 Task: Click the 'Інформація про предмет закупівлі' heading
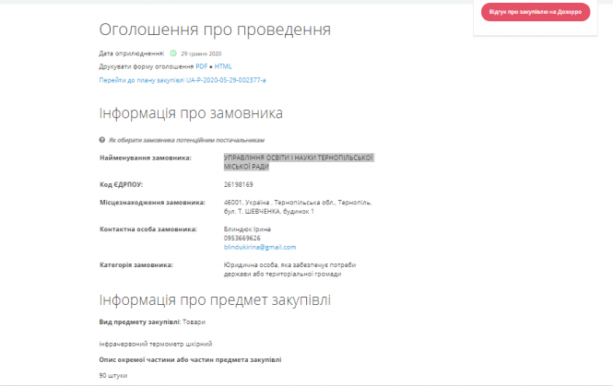tap(214, 300)
